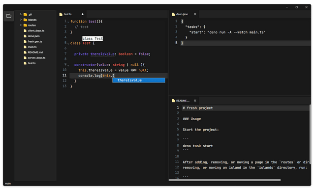Open fresh.gen.ts from the file tree

(35, 42)
